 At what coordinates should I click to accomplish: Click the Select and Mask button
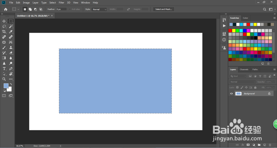point(164,9)
